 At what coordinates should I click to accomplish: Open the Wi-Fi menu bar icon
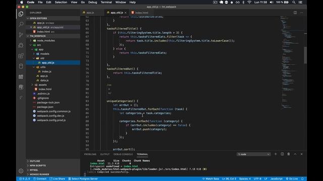click(x=249, y=2)
